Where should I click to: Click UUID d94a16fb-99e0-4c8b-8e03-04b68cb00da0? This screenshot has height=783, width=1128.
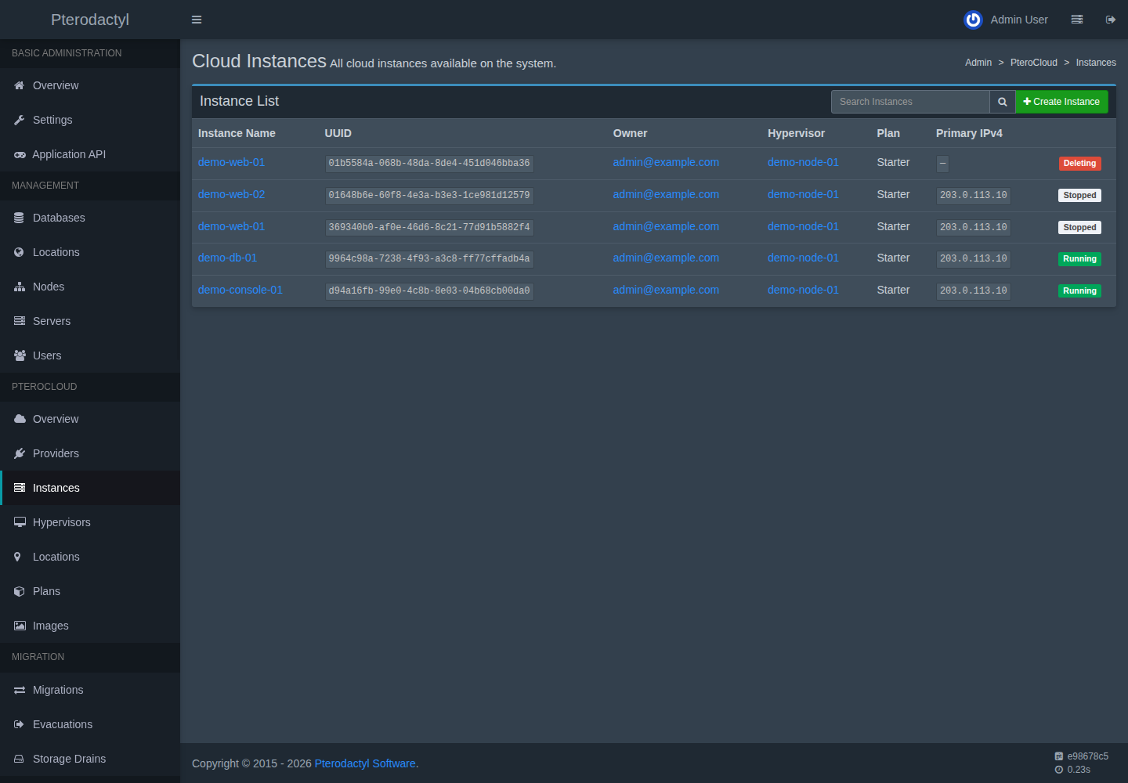[429, 291]
